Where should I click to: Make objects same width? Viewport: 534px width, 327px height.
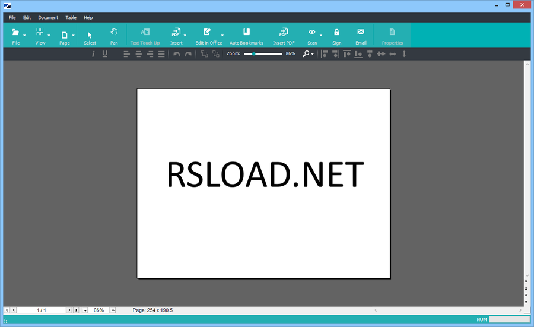click(393, 54)
